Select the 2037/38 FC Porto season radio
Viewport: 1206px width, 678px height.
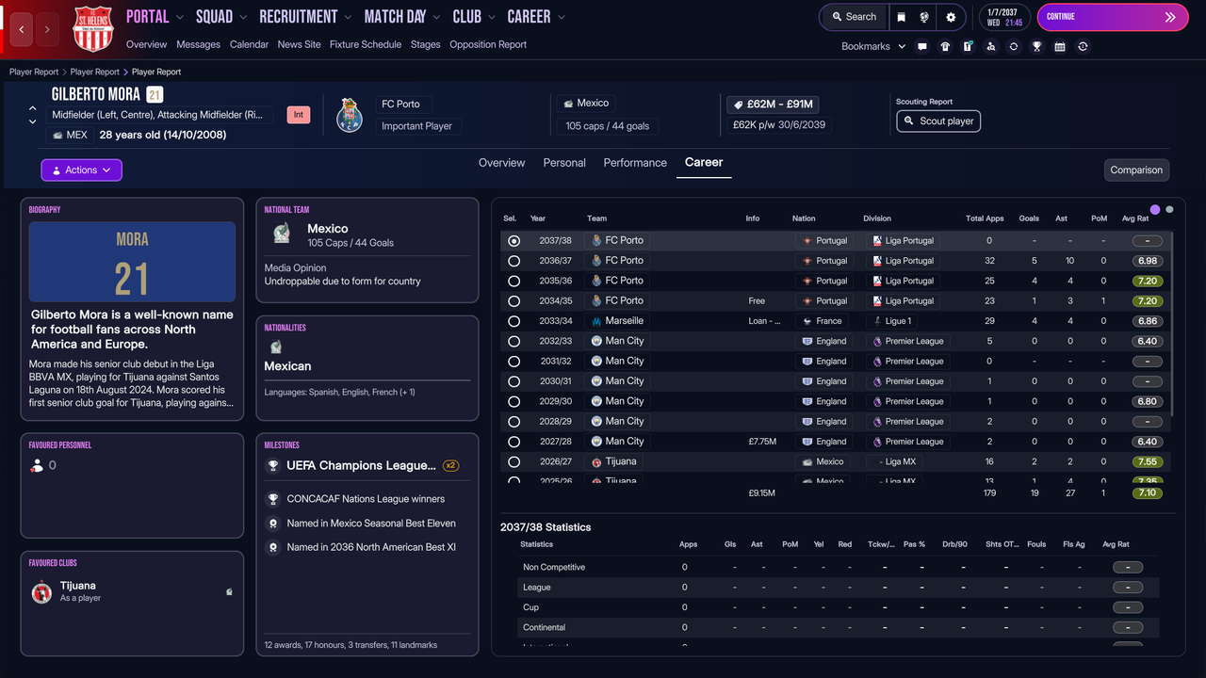[x=513, y=241]
